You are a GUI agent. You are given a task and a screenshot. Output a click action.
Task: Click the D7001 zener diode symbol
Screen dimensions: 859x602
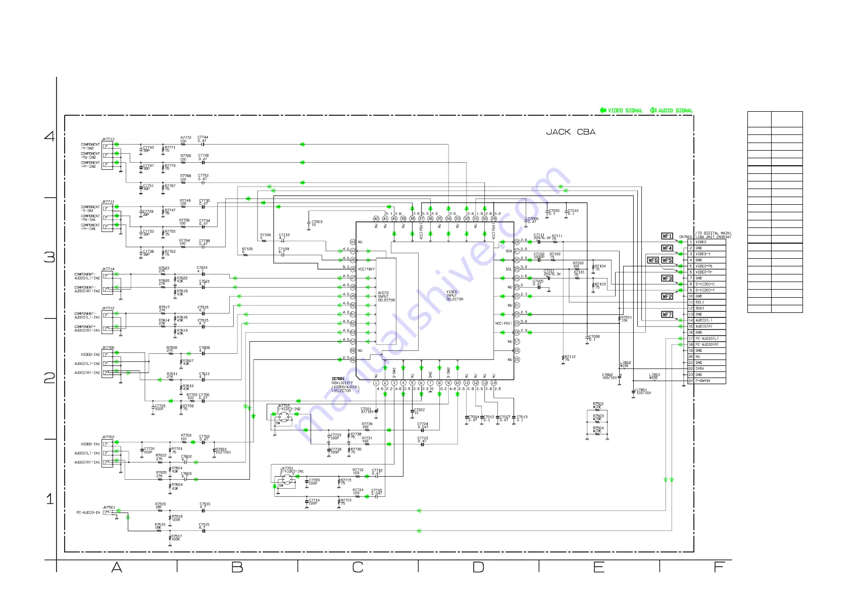215,449
